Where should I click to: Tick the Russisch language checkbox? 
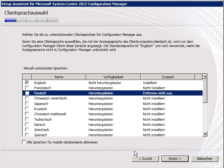tap(27, 109)
